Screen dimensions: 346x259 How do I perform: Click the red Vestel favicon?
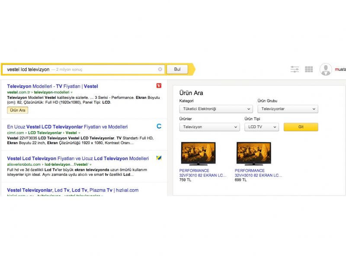159,85
